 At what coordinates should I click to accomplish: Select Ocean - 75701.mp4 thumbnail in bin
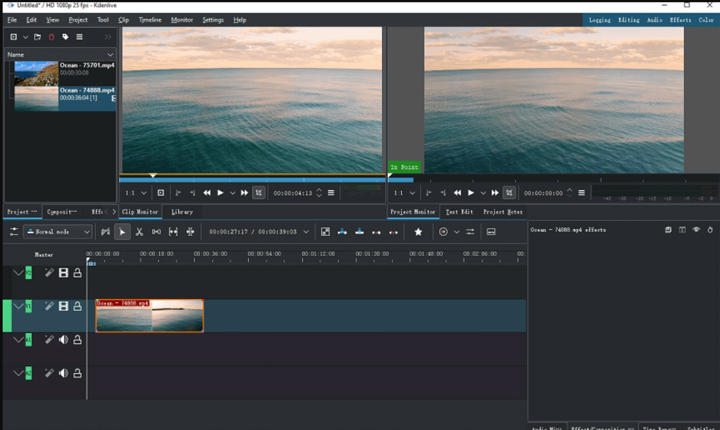point(36,72)
